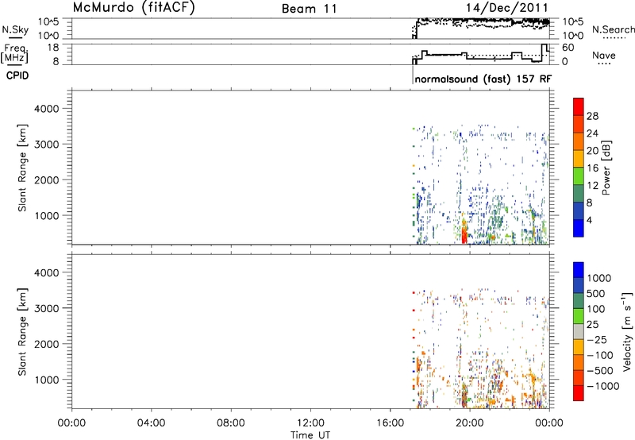The image size is (635, 440).
Task: Click the Power [dB] colorbar title
Action: click(606, 168)
